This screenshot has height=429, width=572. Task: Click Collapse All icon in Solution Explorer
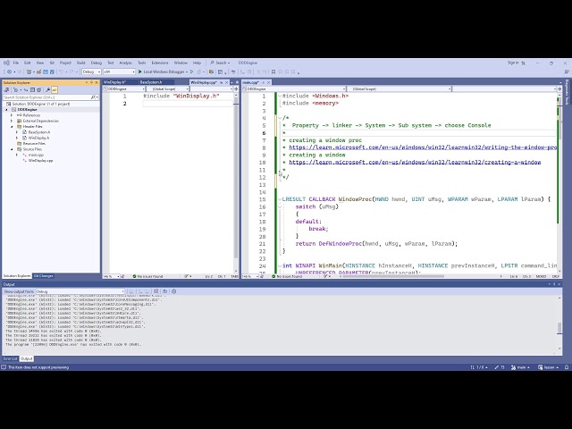(32, 89)
